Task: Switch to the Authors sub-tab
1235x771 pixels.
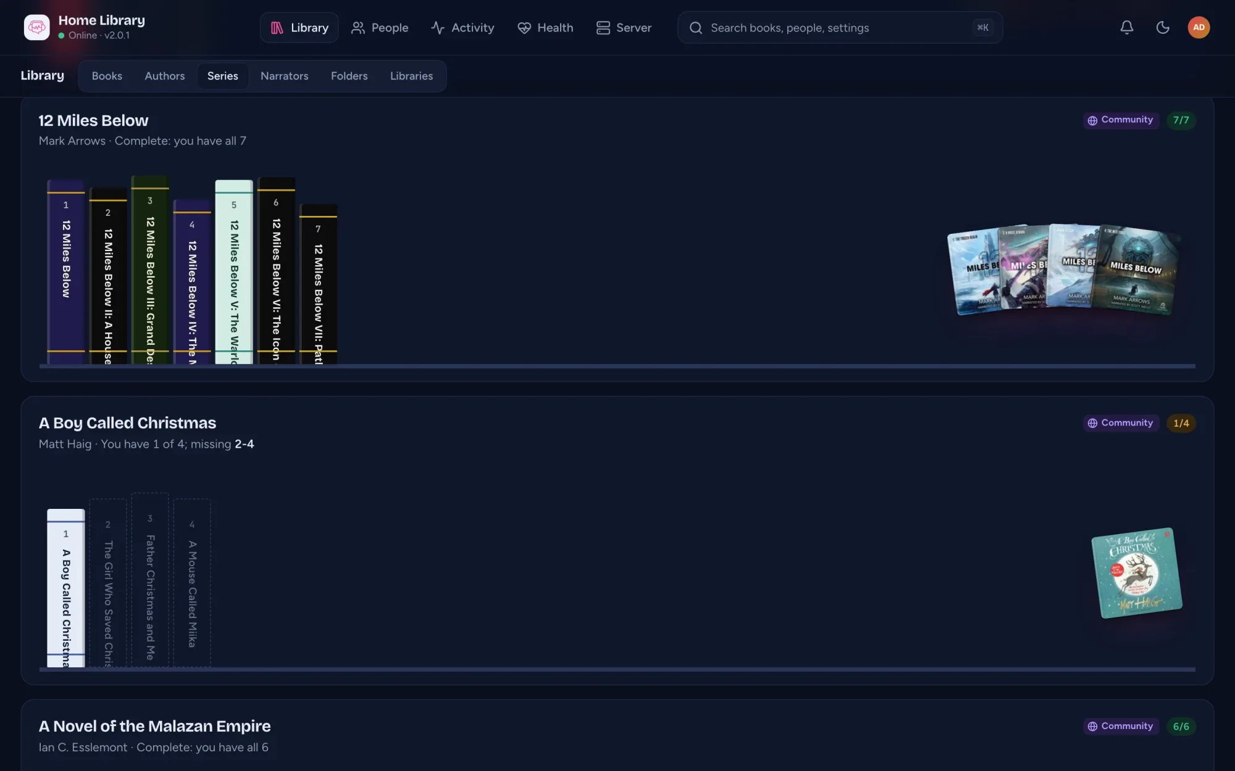Action: tap(165, 76)
